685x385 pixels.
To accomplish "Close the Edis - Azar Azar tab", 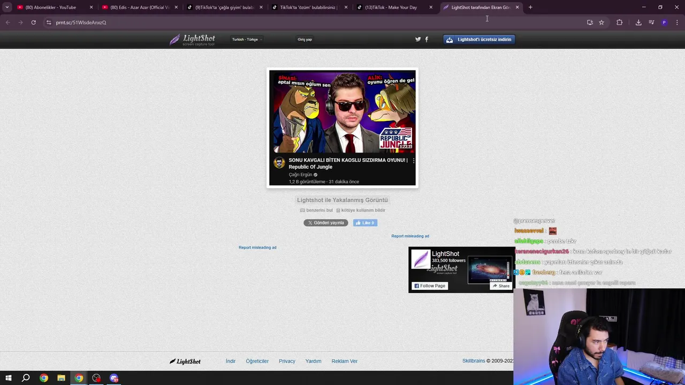I will click(176, 7).
